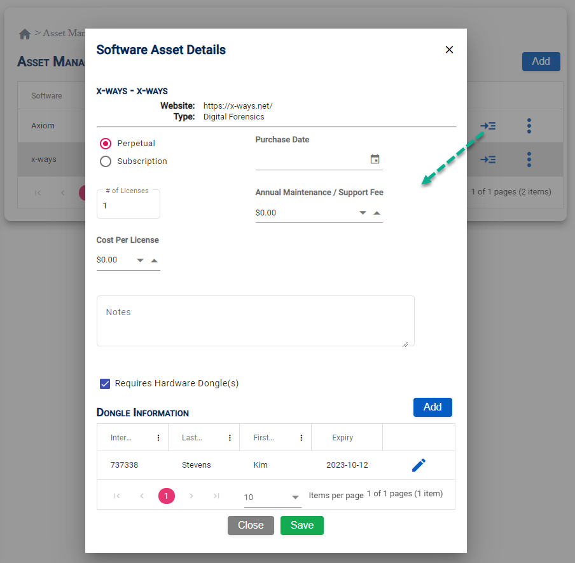Screen dimensions: 575x563
Task: Click Add button in Asset Management page
Action: (541, 61)
